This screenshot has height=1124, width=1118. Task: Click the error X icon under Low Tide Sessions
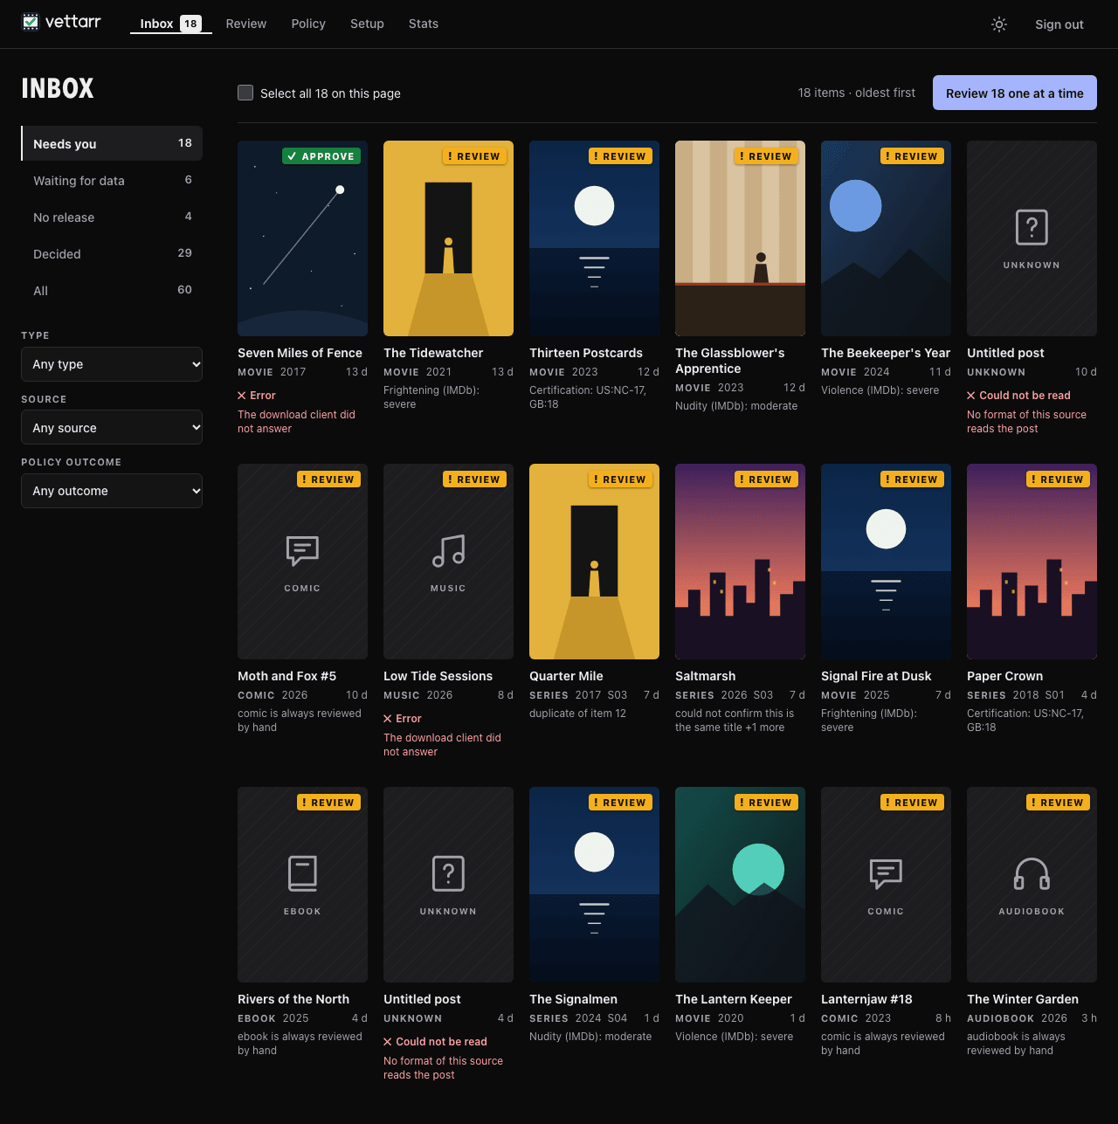388,719
